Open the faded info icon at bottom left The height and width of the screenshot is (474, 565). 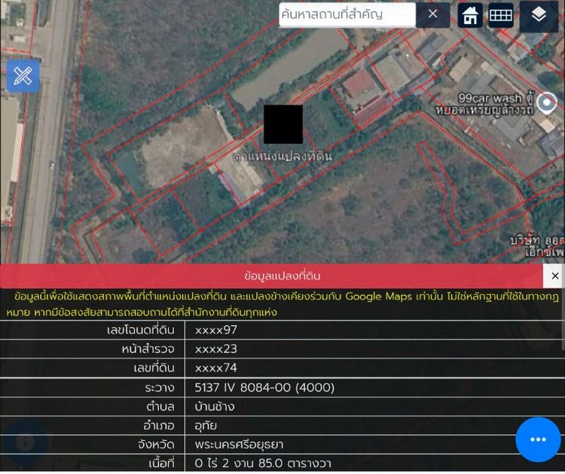point(25,442)
